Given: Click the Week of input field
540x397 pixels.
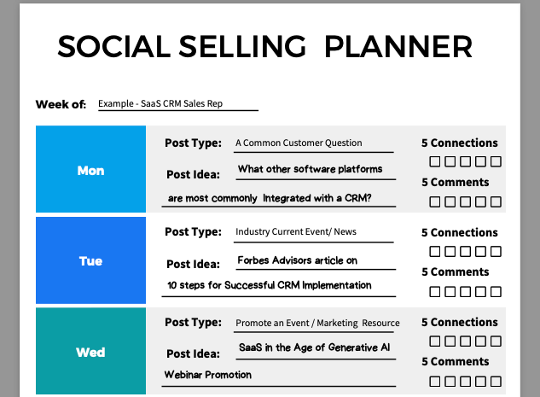Looking at the screenshot, I should pos(178,103).
